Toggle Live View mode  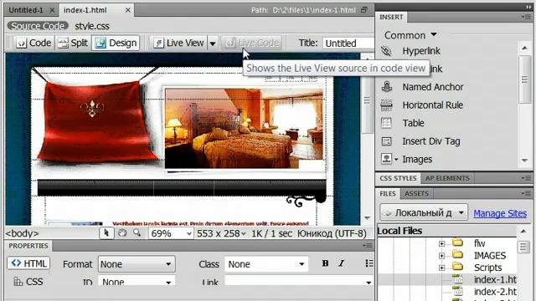click(178, 43)
